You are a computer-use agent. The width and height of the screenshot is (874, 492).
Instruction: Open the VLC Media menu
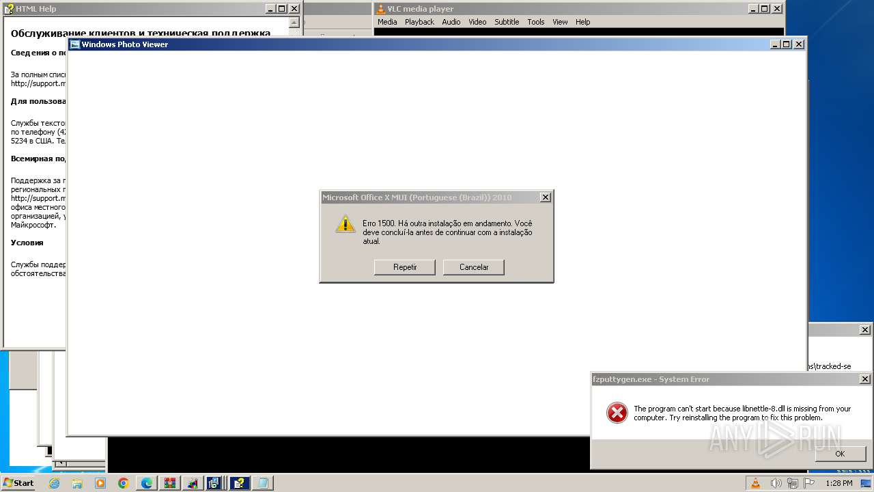tap(387, 22)
